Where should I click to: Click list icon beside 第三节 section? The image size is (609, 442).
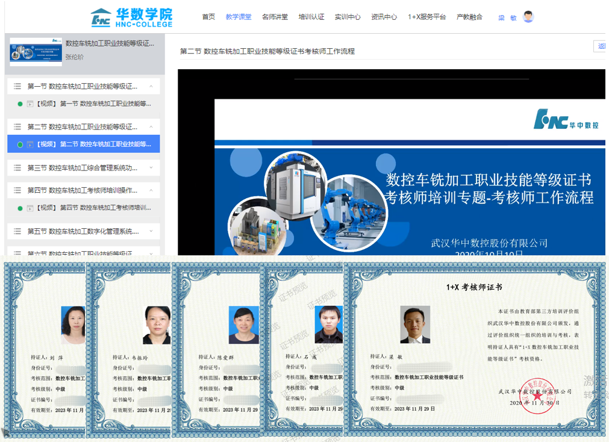pos(17,168)
